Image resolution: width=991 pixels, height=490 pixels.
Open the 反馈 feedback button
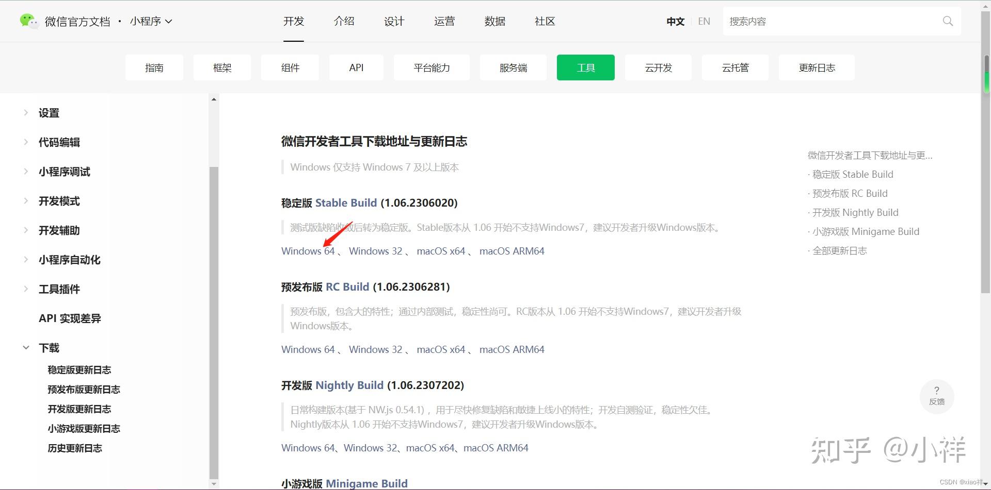[x=937, y=397]
